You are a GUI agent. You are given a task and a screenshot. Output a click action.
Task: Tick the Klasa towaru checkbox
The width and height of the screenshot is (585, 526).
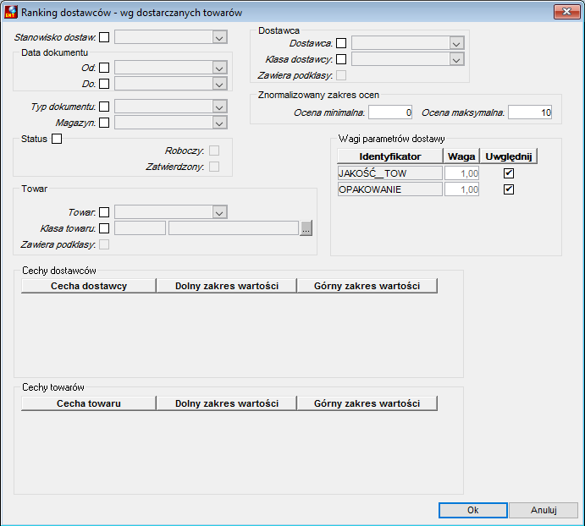click(x=104, y=228)
